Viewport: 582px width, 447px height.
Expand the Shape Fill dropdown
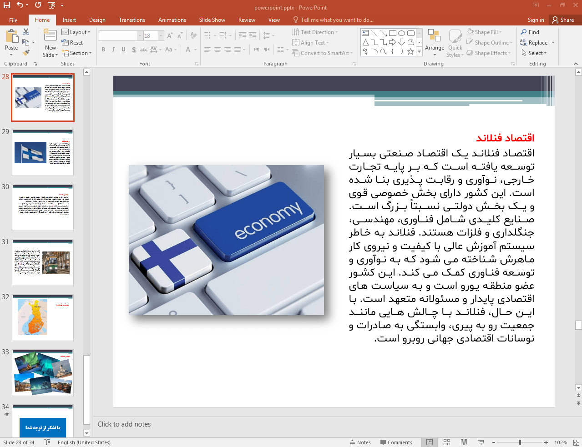tap(484, 32)
